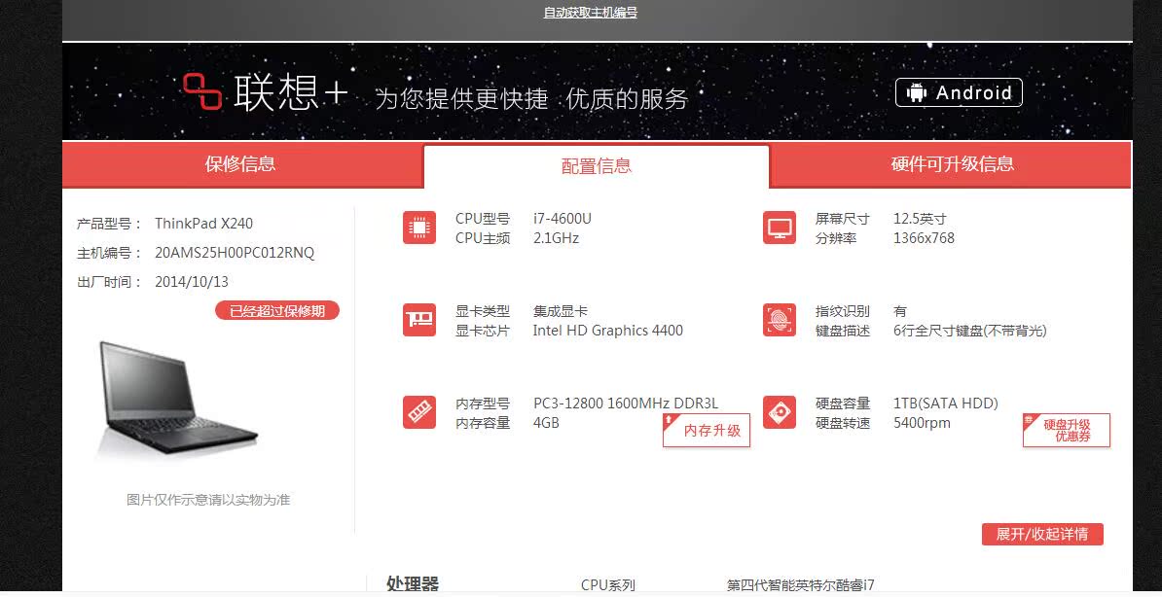This screenshot has height=597, width=1162.
Task: Click the CPU chip icon
Action: coord(419,228)
